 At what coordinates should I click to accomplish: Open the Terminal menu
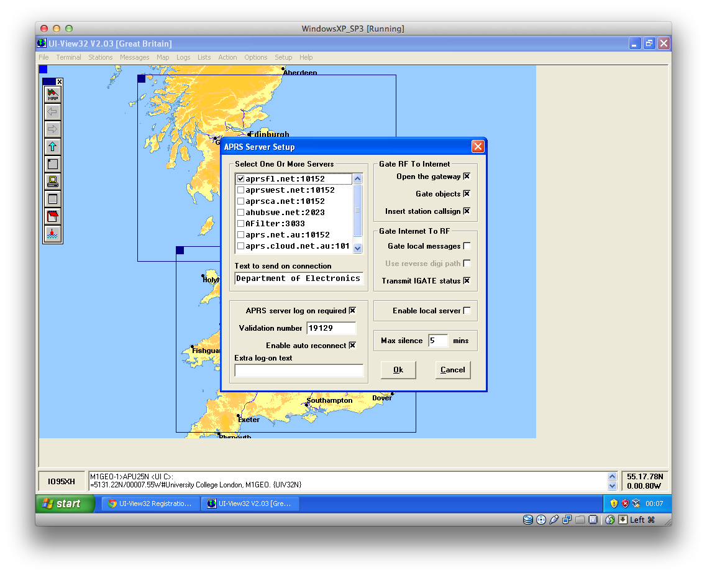click(x=68, y=57)
